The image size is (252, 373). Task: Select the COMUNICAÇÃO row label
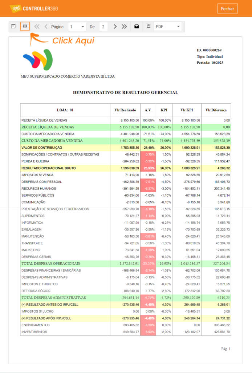tap(33, 202)
